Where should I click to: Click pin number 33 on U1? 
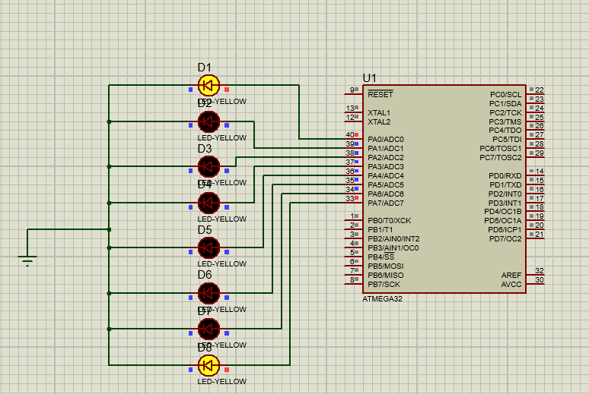[350, 198]
